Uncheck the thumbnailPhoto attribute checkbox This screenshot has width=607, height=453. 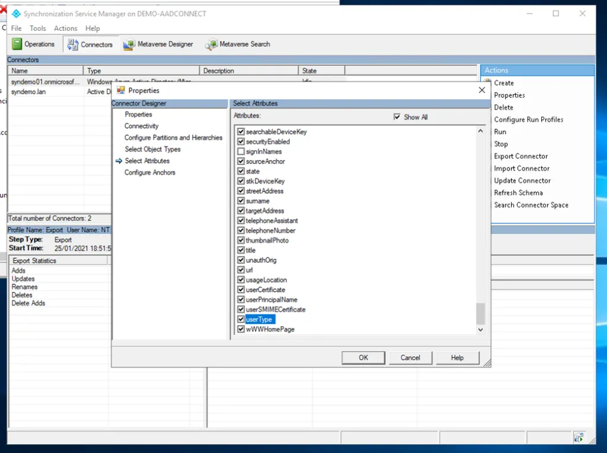241,240
